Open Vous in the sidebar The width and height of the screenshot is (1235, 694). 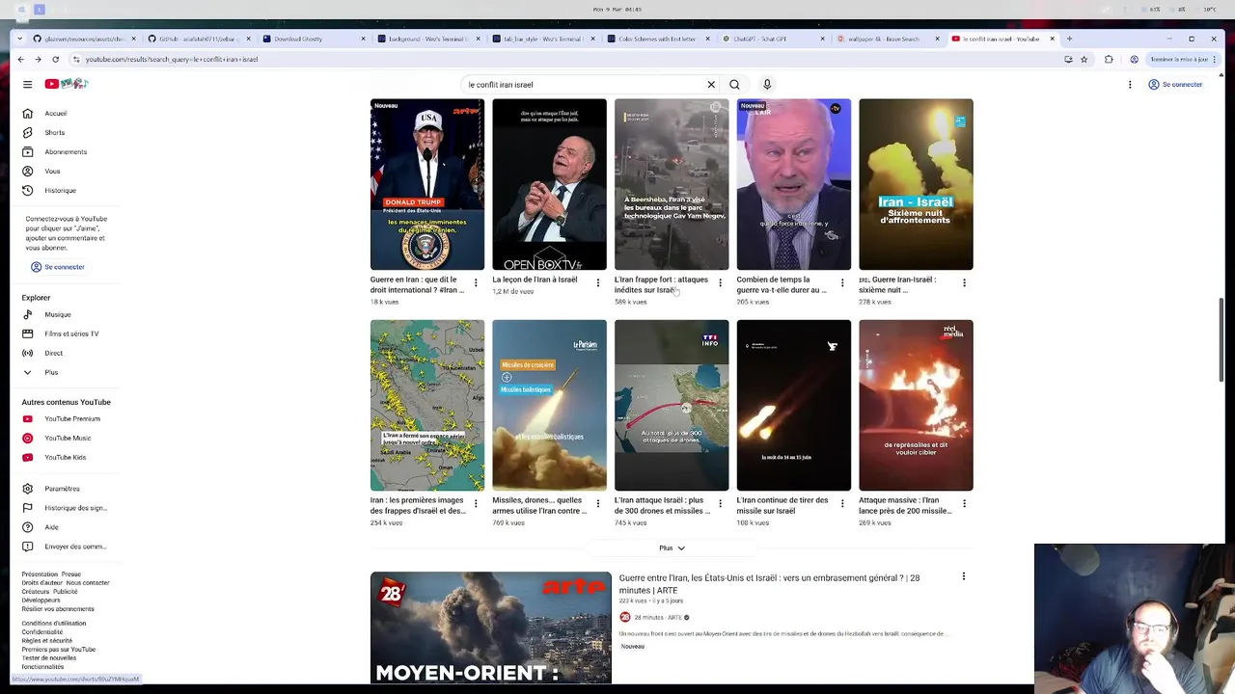(x=51, y=172)
